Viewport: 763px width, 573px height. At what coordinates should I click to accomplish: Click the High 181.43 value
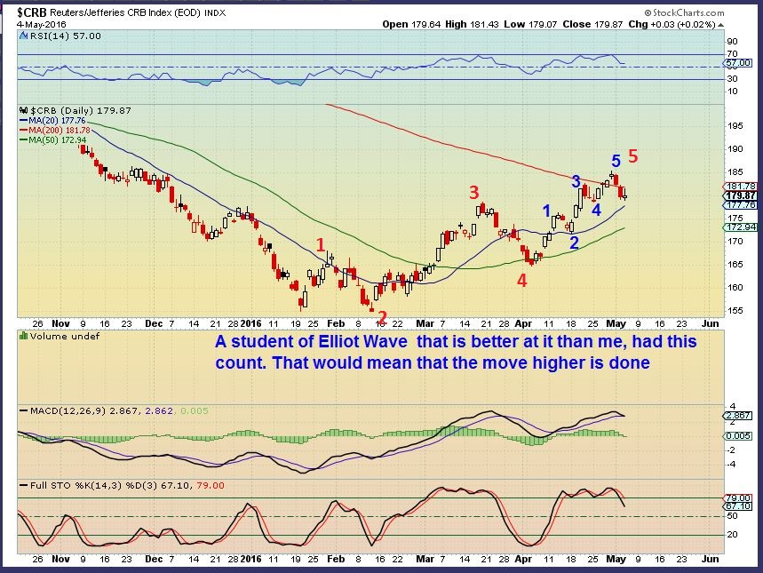pyautogui.click(x=472, y=24)
